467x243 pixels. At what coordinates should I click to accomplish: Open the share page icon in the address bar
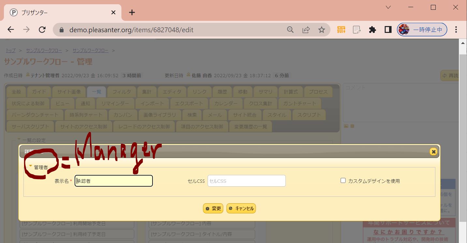306,30
